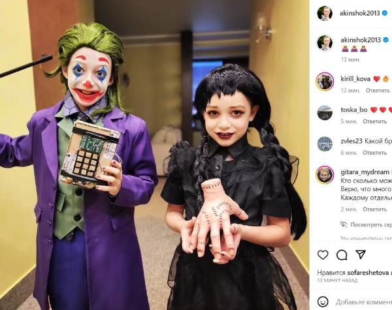Open the emoji picker smiley icon
This screenshot has width=392, height=310.
pyautogui.click(x=323, y=302)
